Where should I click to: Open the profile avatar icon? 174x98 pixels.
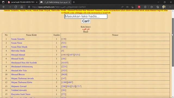164,7
